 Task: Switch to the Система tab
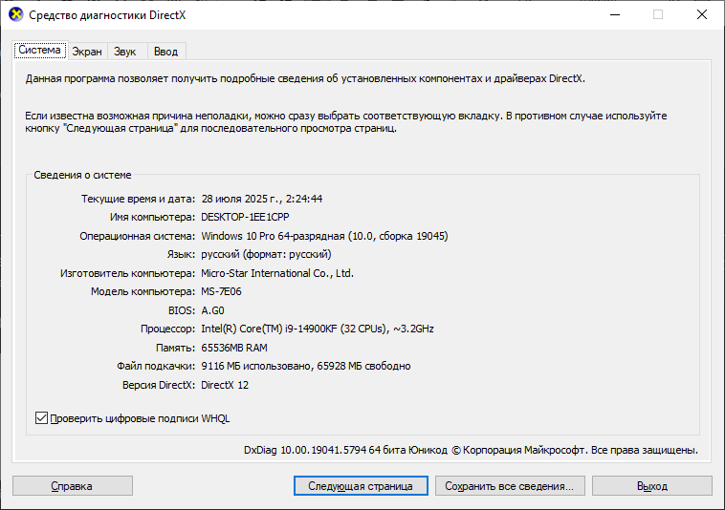[39, 51]
